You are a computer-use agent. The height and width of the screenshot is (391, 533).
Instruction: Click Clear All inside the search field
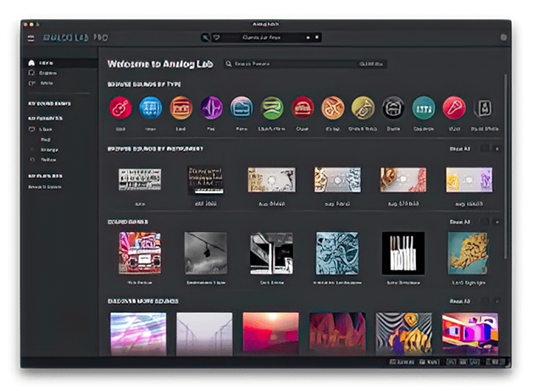click(371, 63)
